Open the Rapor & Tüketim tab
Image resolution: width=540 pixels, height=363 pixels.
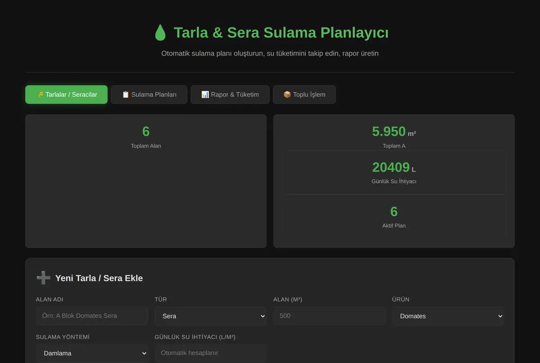pyautogui.click(x=230, y=95)
